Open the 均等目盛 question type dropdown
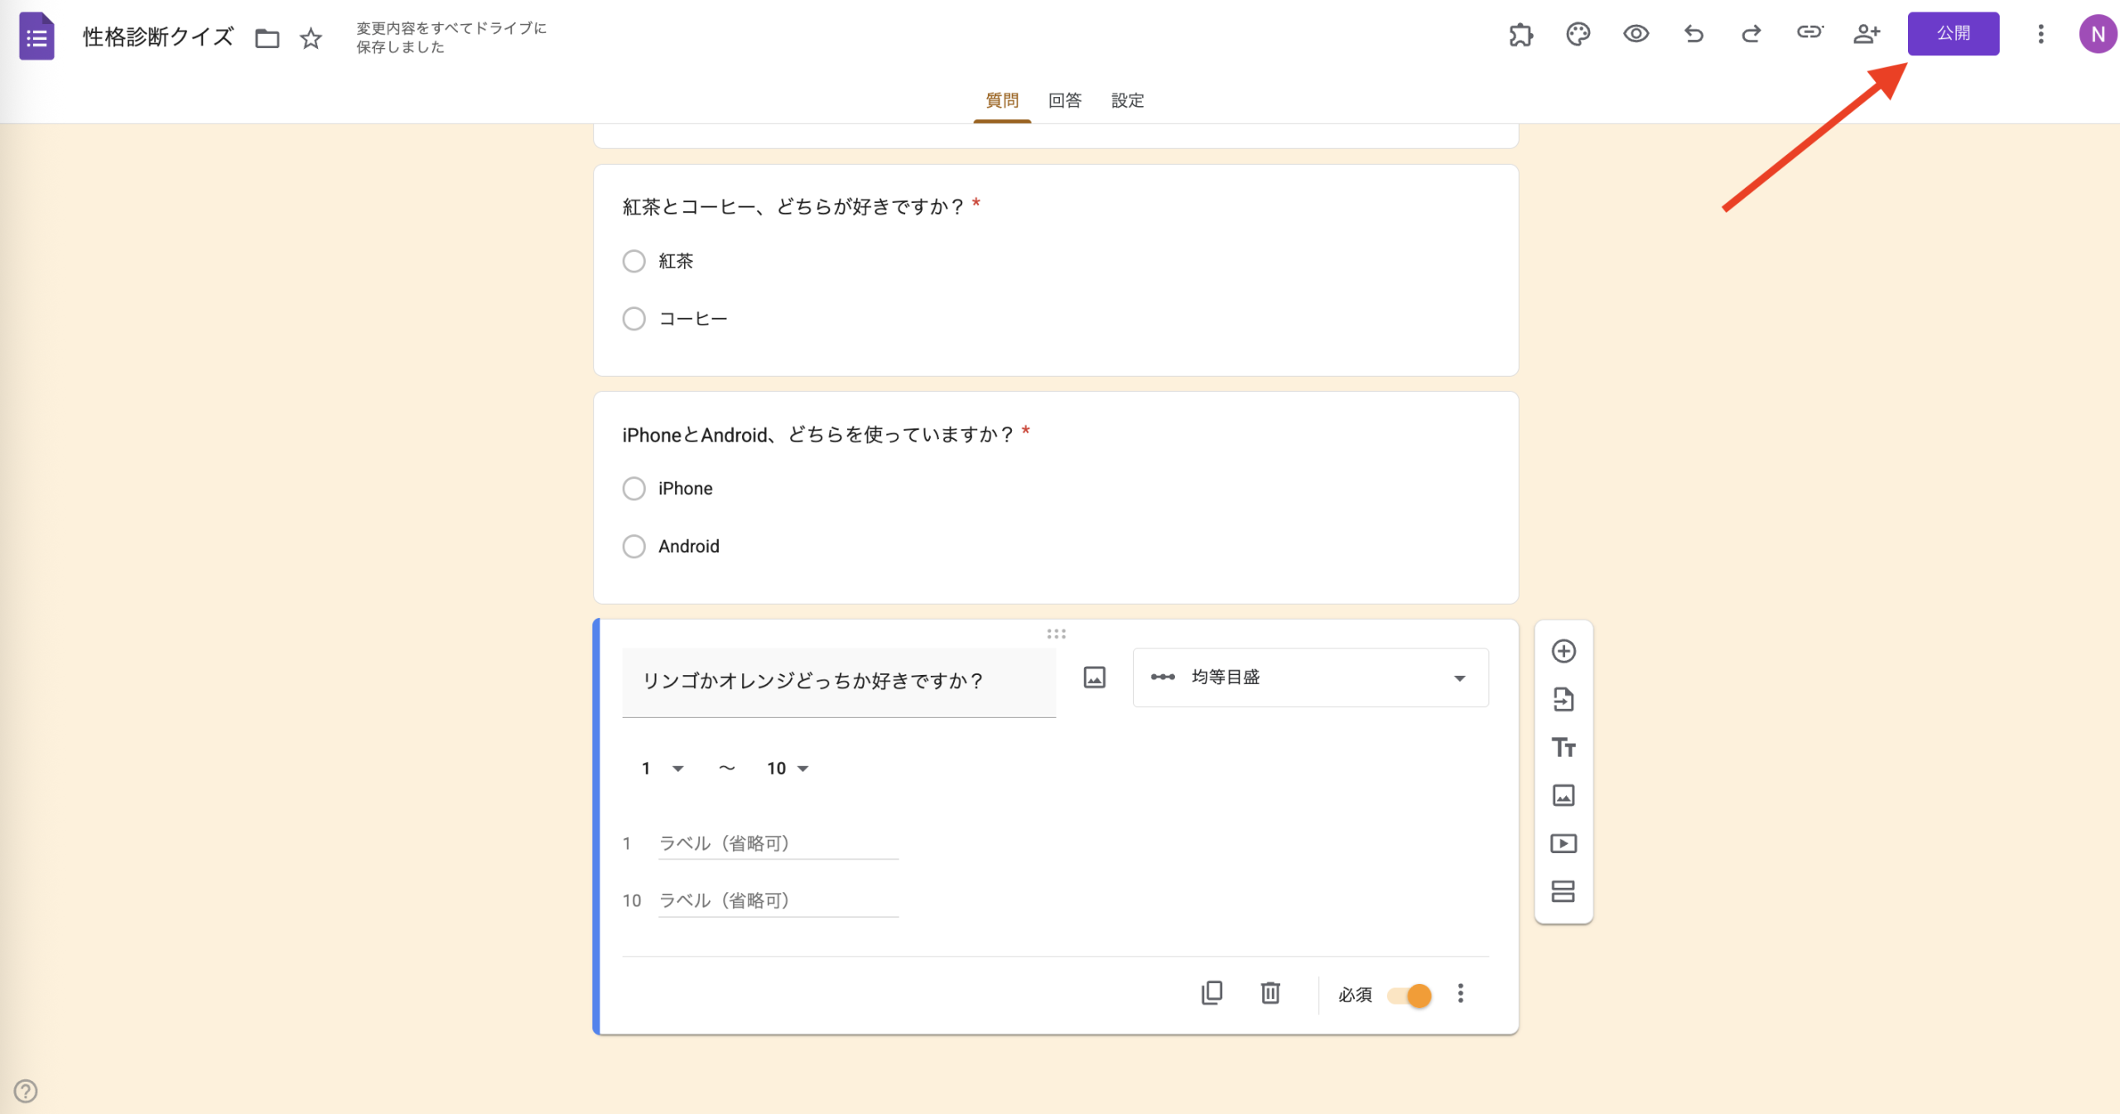Viewport: 2120px width, 1114px height. coord(1308,677)
